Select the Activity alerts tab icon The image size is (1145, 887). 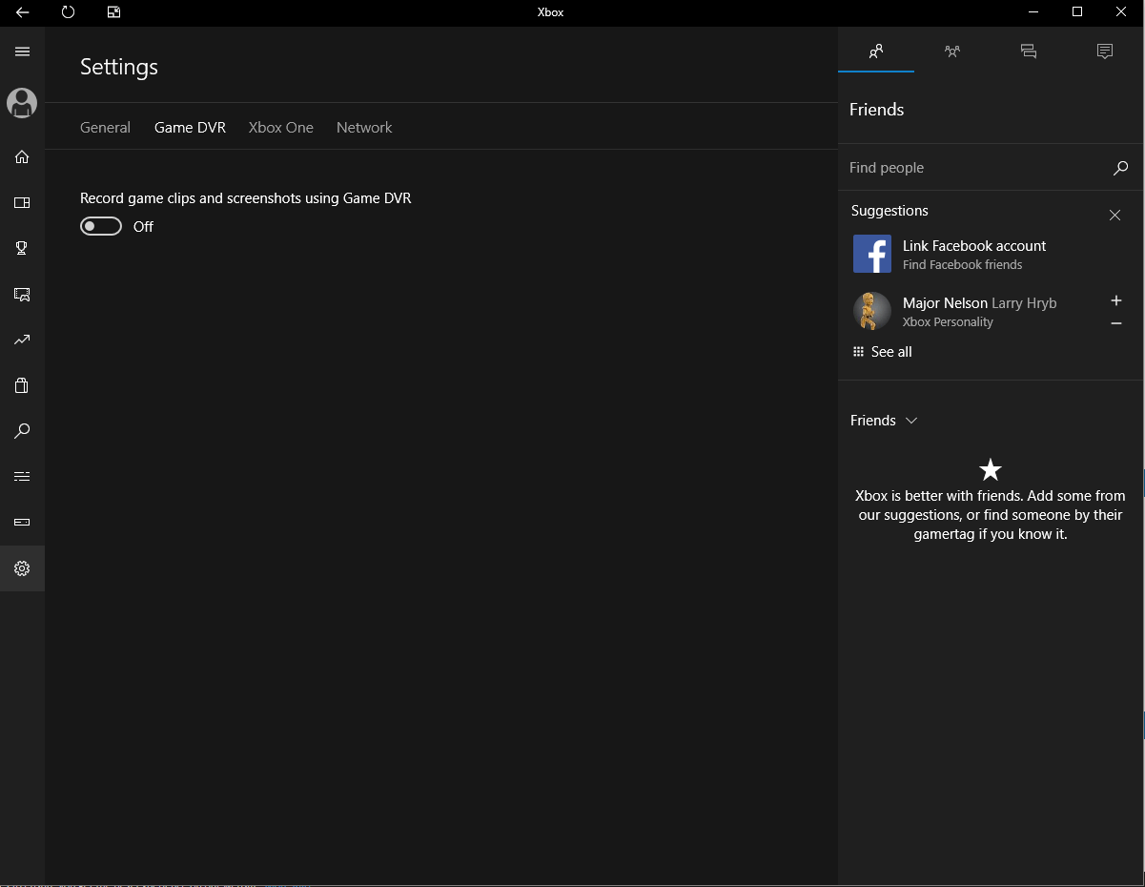click(x=1105, y=52)
